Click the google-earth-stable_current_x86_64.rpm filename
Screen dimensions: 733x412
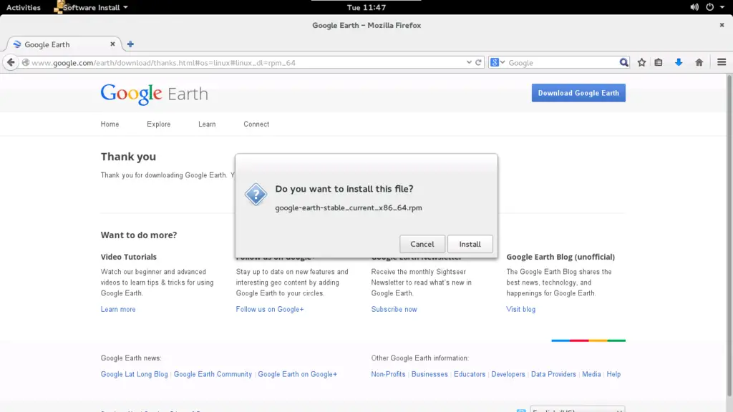pos(349,208)
